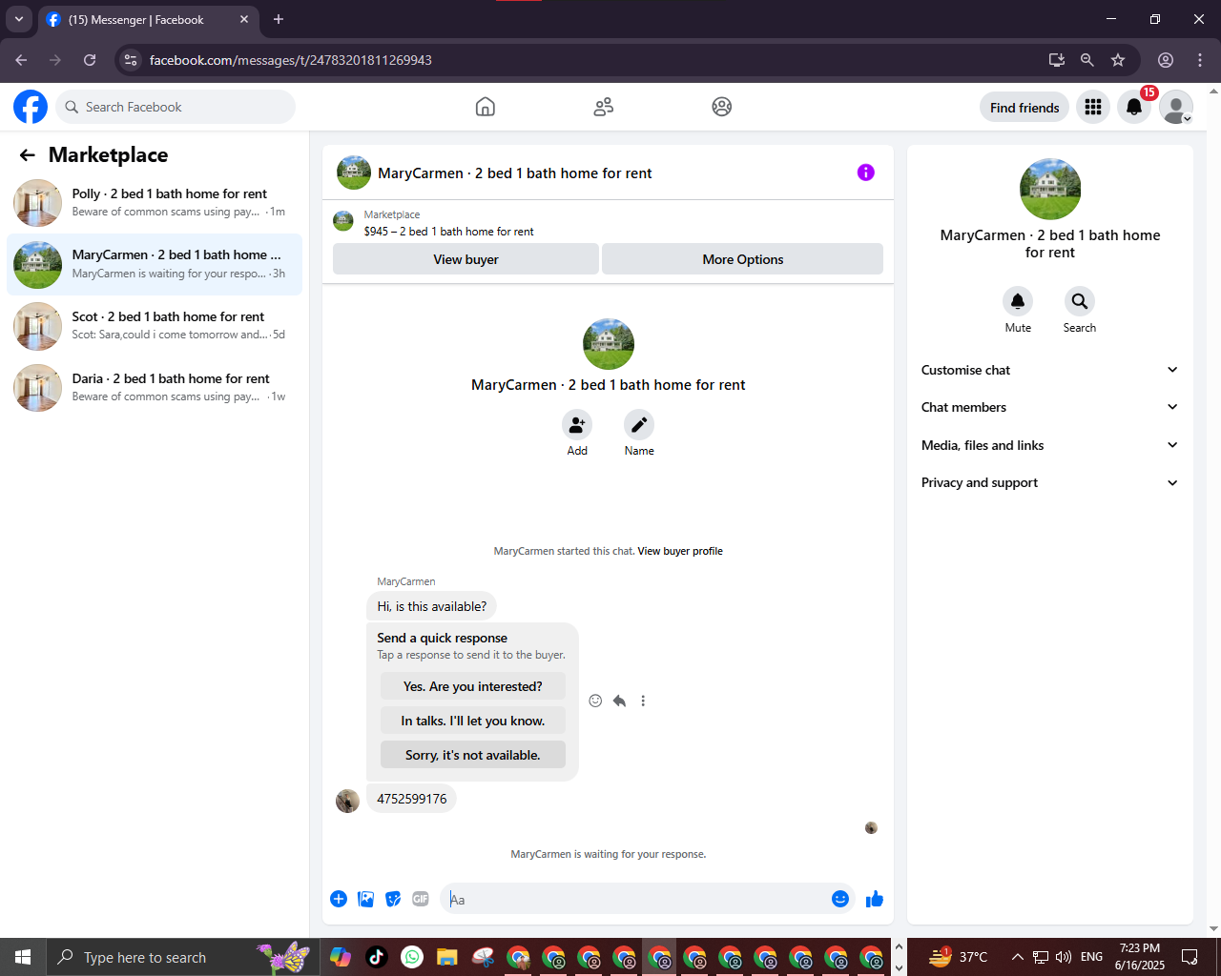Open TikTok from the Windows taskbar
This screenshot has width=1221, height=976.
pyautogui.click(x=377, y=957)
